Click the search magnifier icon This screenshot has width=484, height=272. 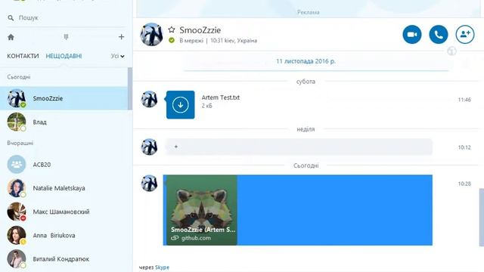(x=11, y=18)
